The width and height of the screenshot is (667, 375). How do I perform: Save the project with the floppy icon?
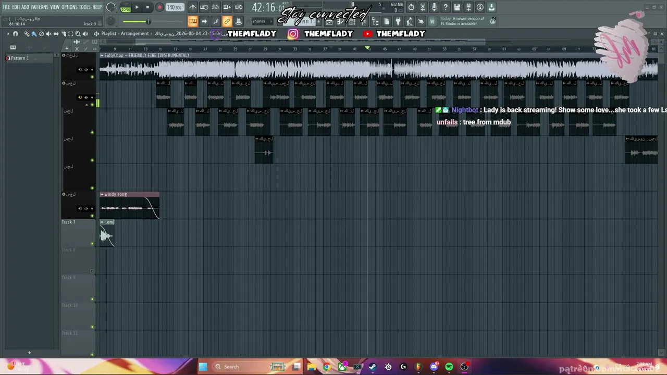coord(457,7)
